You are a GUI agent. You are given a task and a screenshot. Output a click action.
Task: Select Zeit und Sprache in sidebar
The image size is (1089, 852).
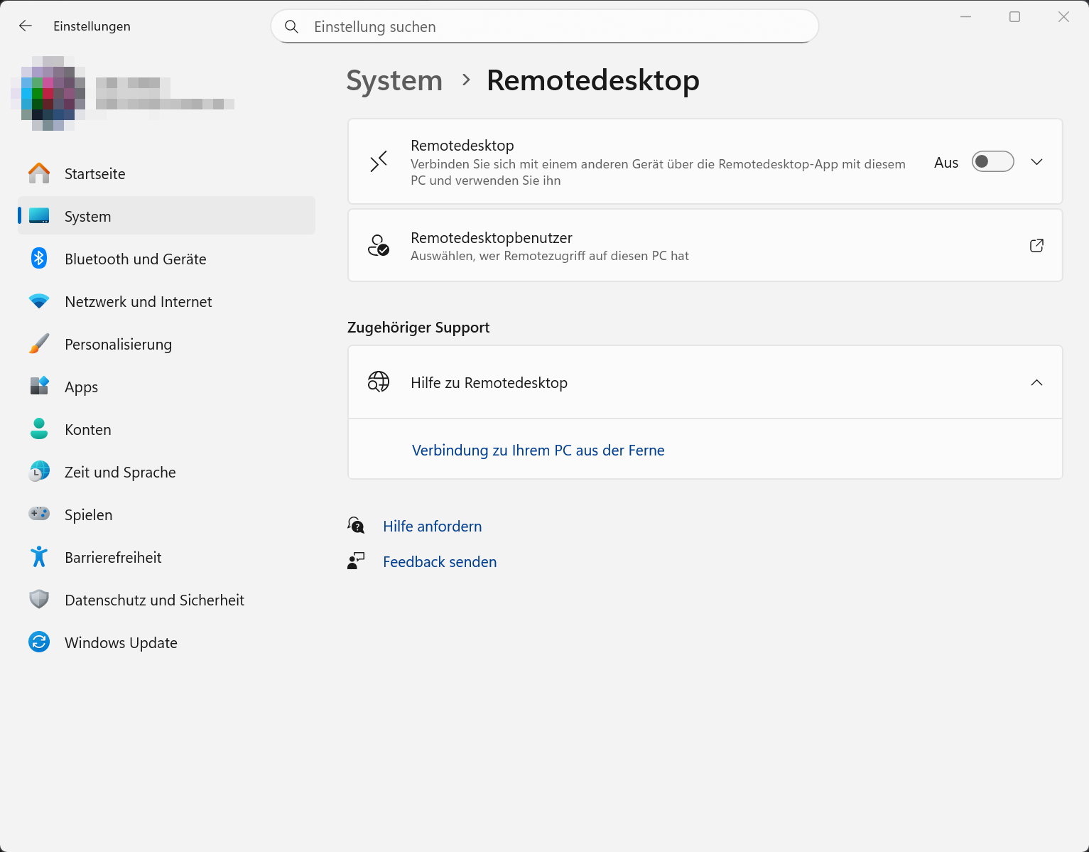(120, 473)
